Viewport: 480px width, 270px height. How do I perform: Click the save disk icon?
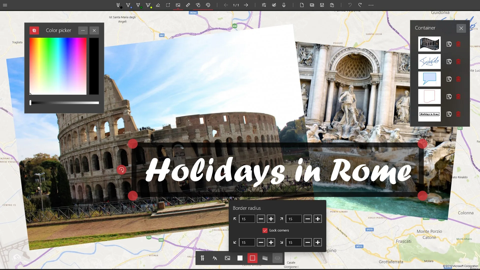pos(322,5)
